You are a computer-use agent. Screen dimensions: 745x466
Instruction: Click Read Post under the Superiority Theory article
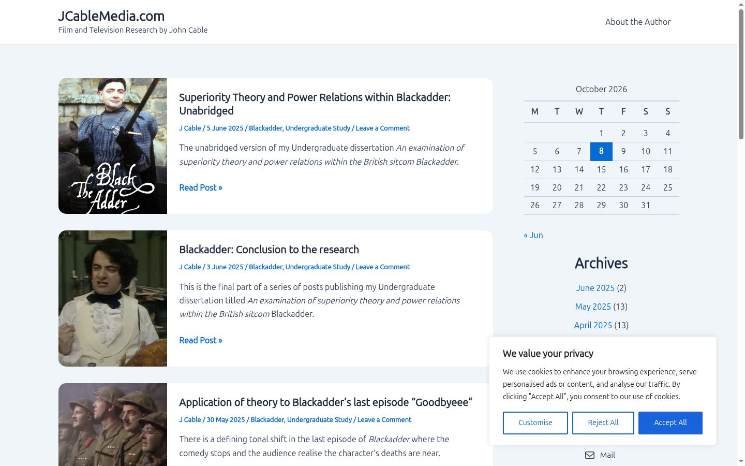201,187
